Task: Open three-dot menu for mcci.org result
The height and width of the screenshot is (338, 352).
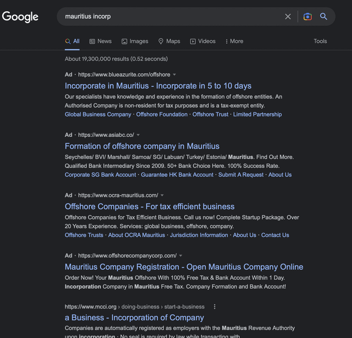Action: (215, 307)
